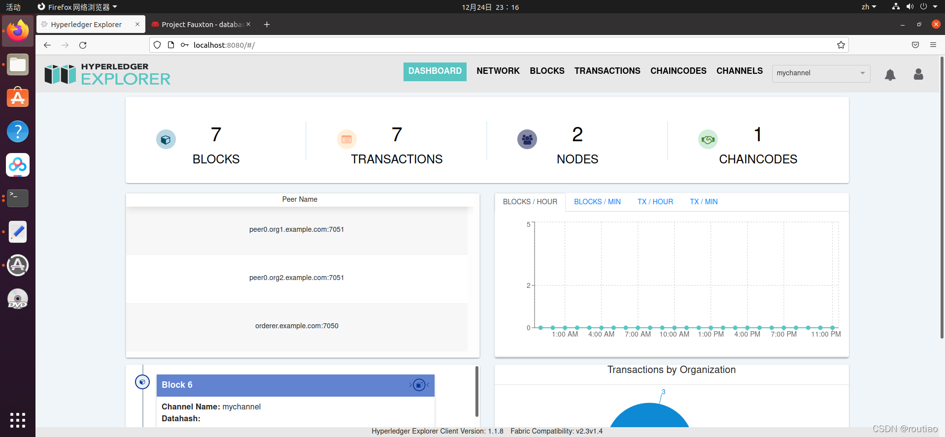The image size is (945, 437).
Task: Open Files from the Ubuntu dock
Action: [18, 64]
